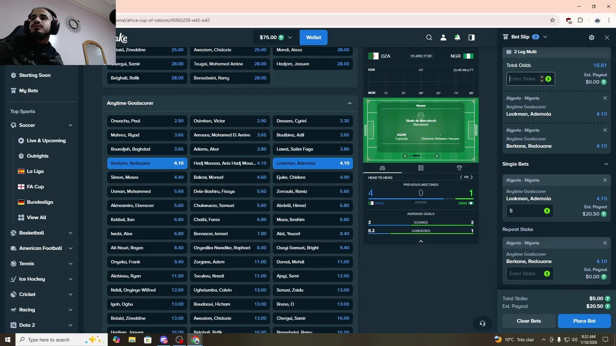Select Amoura, Mohamed El Amine 3.65

(x=230, y=135)
